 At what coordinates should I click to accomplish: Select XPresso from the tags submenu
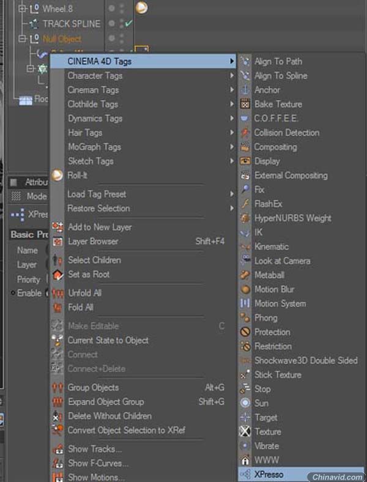[300, 474]
